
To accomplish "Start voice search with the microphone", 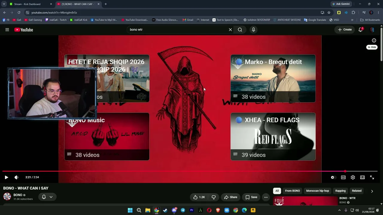I will (x=253, y=30).
